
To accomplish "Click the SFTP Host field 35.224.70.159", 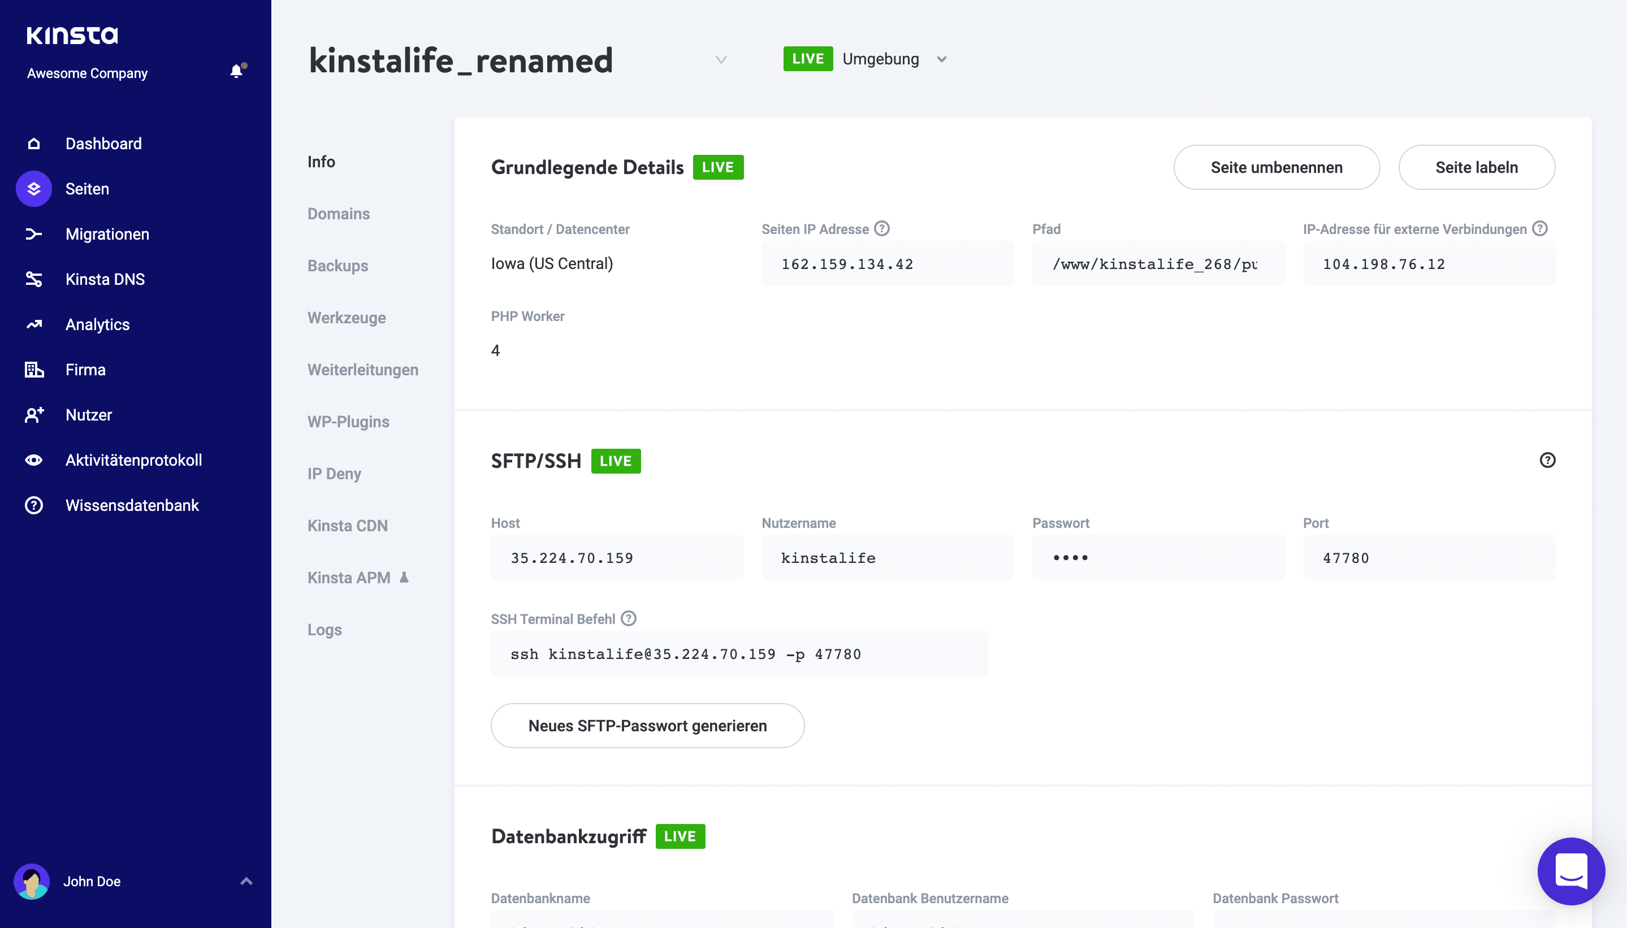I will (x=617, y=558).
